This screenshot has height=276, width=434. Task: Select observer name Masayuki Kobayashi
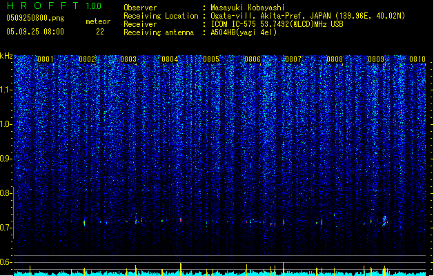coord(248,8)
